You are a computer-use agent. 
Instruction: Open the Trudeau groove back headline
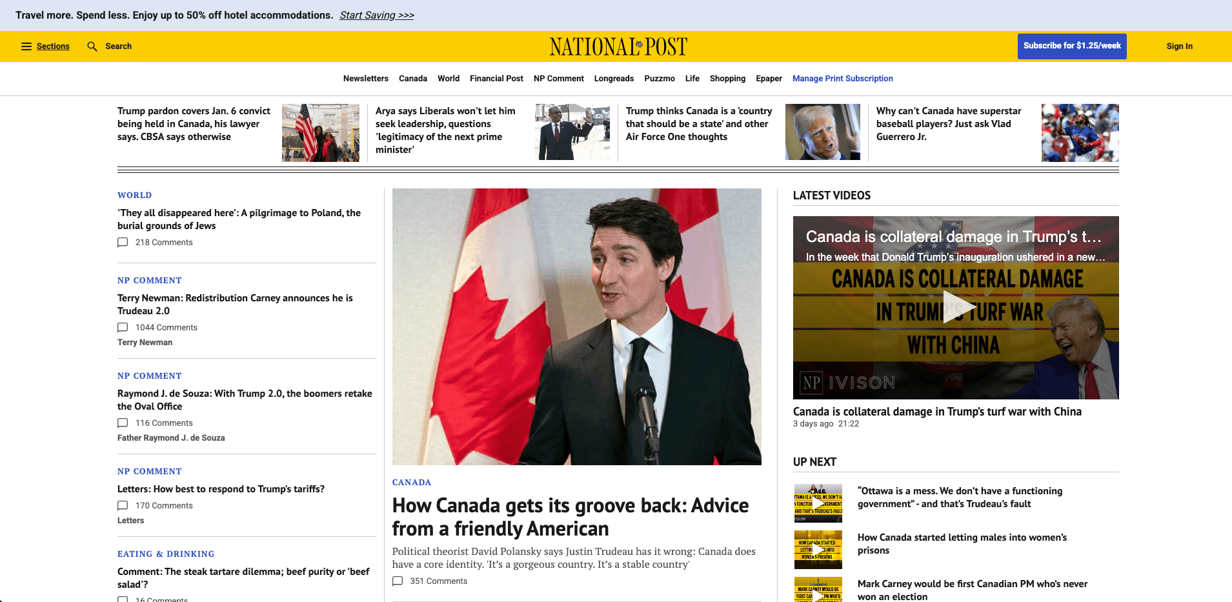coord(571,517)
